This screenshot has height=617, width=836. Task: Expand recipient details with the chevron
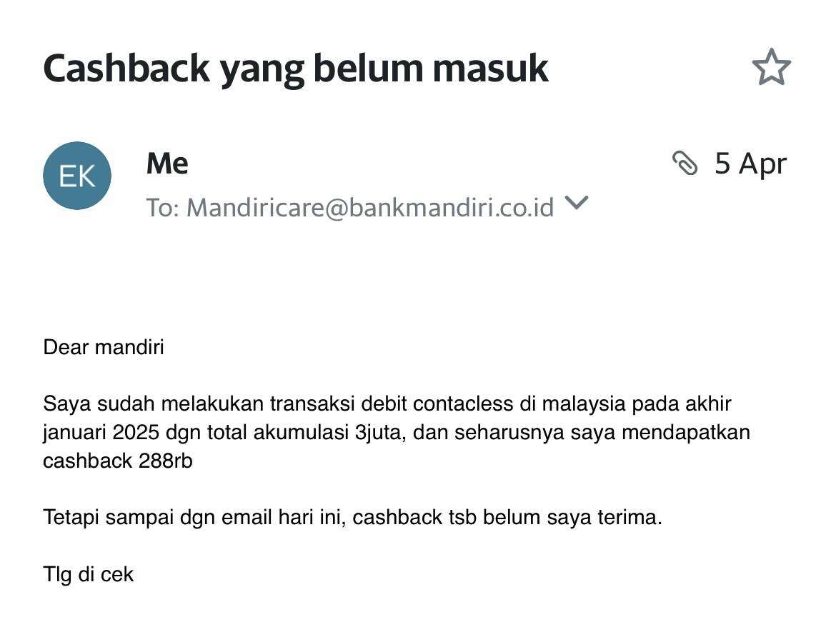pos(577,203)
